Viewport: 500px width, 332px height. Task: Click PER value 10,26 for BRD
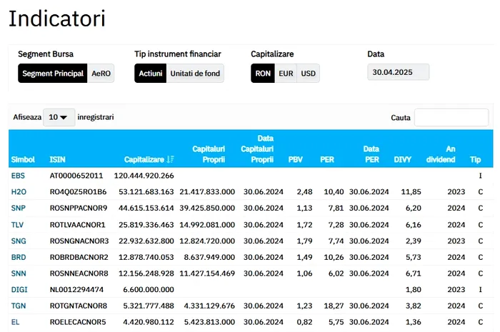(334, 257)
